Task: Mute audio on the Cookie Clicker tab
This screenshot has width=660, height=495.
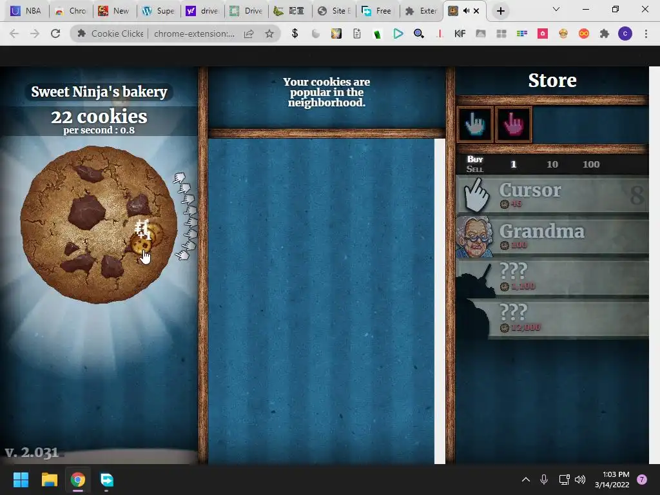Action: coord(466,11)
